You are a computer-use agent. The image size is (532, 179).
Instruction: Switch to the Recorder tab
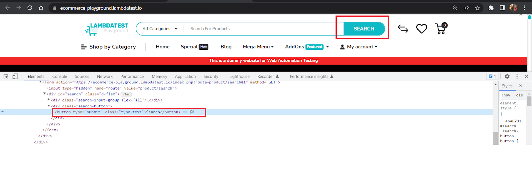click(x=268, y=77)
